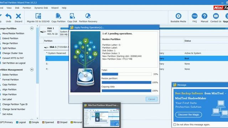
Task: Select Copy Partition in sidebar list
Action: coord(9,85)
